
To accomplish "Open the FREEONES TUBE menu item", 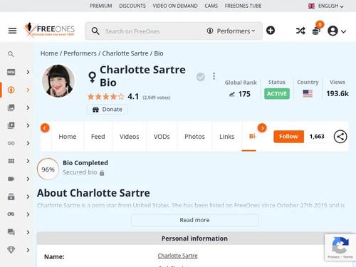I will 243,6.
